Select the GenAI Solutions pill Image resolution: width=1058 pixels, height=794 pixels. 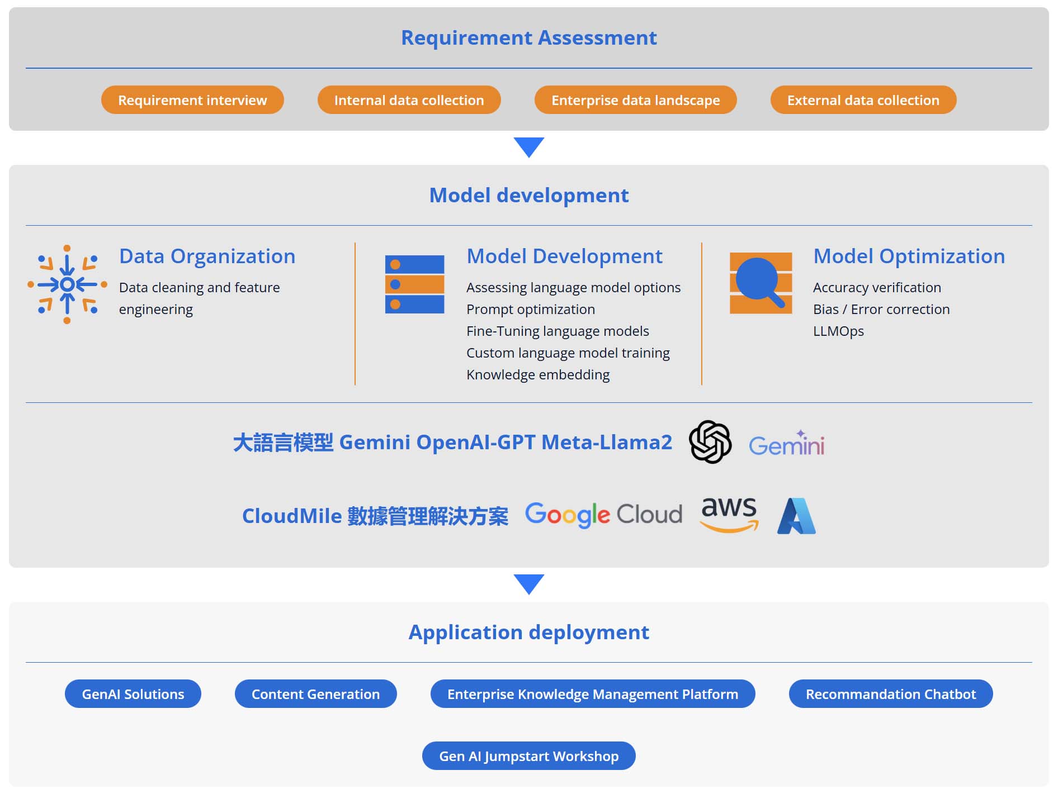(133, 694)
